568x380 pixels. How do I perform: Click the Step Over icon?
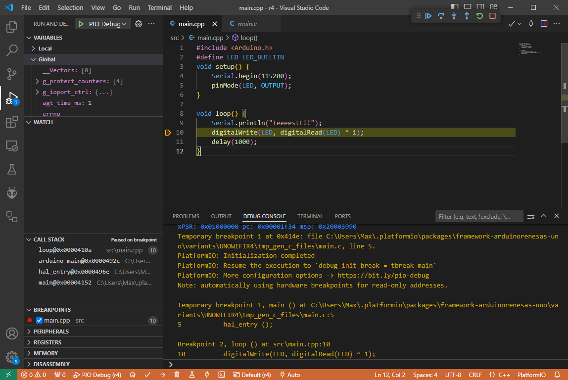point(441,16)
